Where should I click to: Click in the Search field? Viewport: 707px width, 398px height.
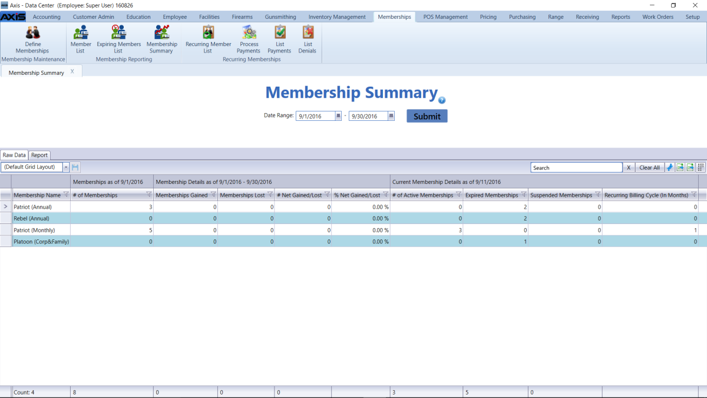click(576, 167)
